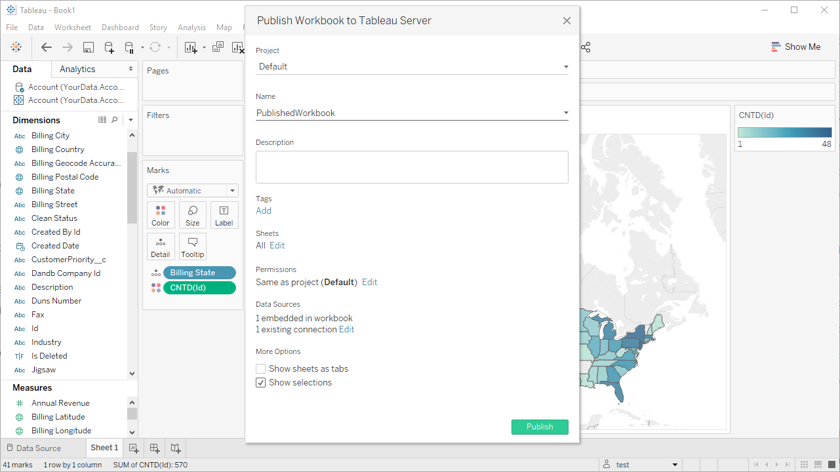
Task: Click the Share workbook icon
Action: click(586, 47)
